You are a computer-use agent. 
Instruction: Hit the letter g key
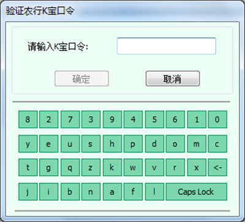pos(49,168)
